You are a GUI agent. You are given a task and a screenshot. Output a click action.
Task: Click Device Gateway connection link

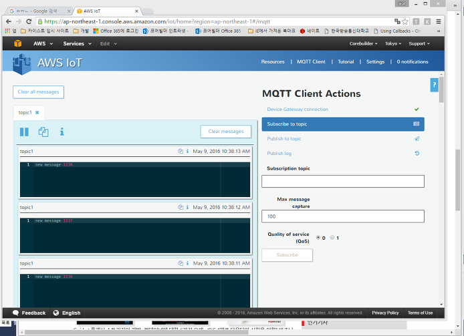[x=298, y=109]
